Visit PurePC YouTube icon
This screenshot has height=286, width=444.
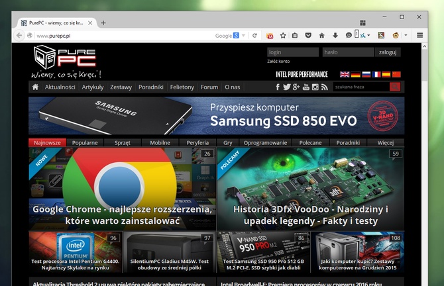[305, 87]
